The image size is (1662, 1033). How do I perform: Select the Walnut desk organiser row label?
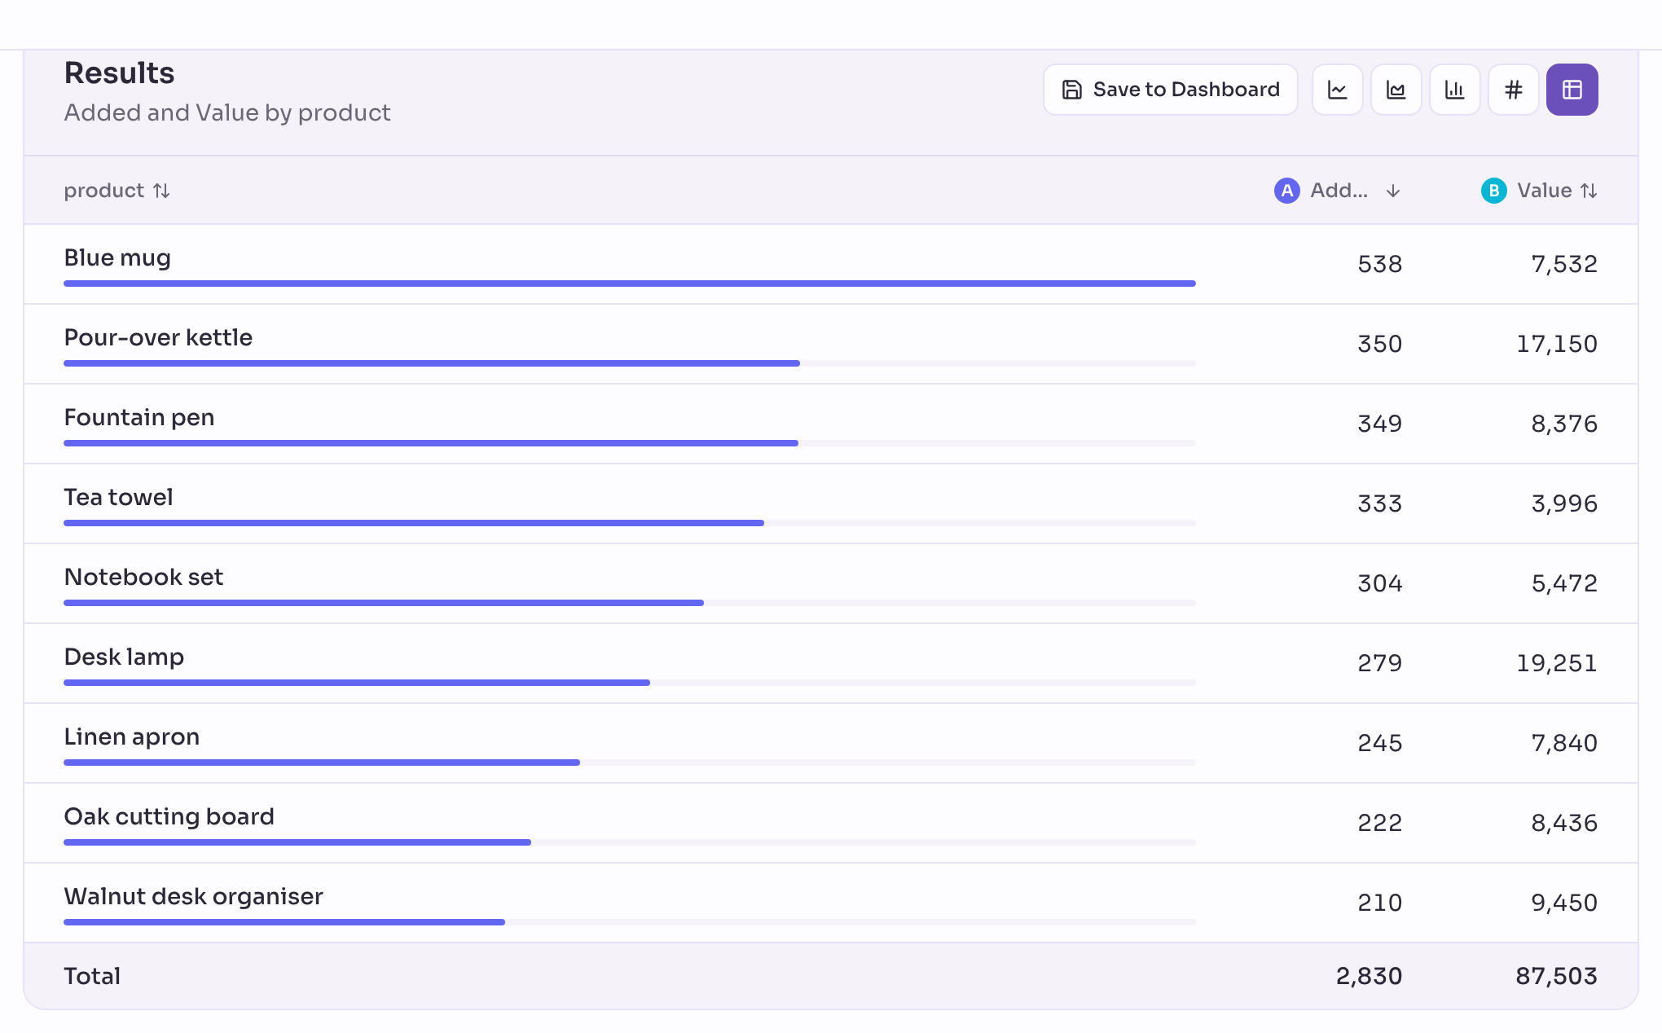194,896
